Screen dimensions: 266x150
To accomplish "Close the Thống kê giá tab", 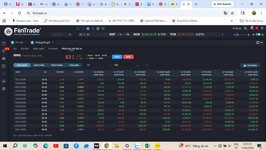I will [53, 42].
